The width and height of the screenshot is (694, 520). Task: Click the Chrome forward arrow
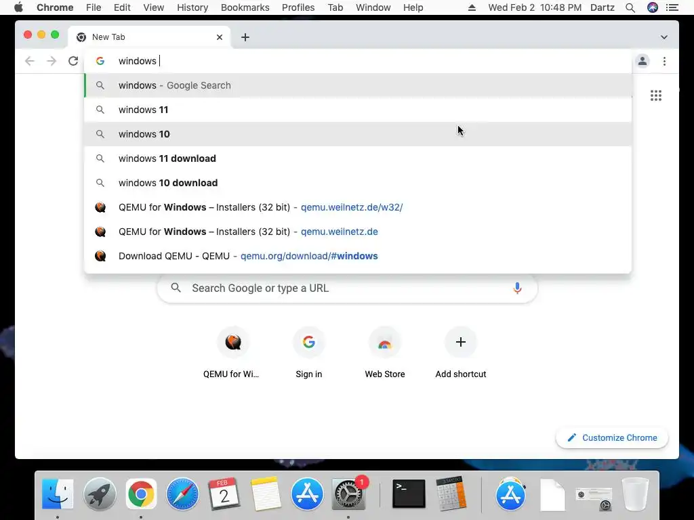click(x=52, y=61)
